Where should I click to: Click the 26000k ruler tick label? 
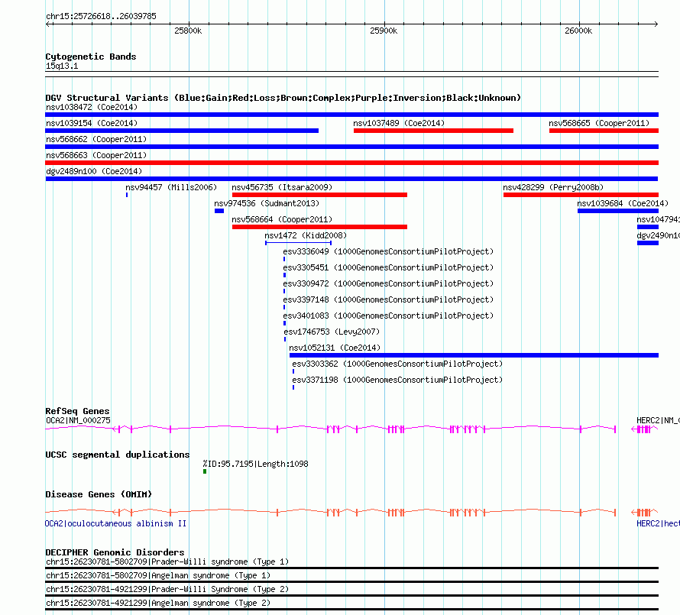tap(578, 31)
